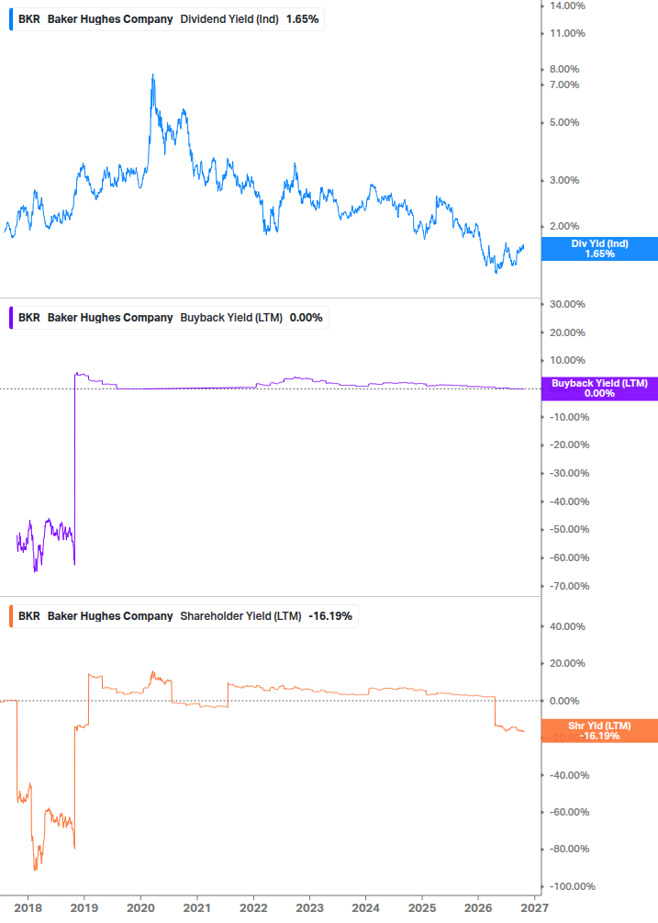Click the 40.00% tick on shareholder yield axis
The image size is (658, 923).
[x=567, y=626]
